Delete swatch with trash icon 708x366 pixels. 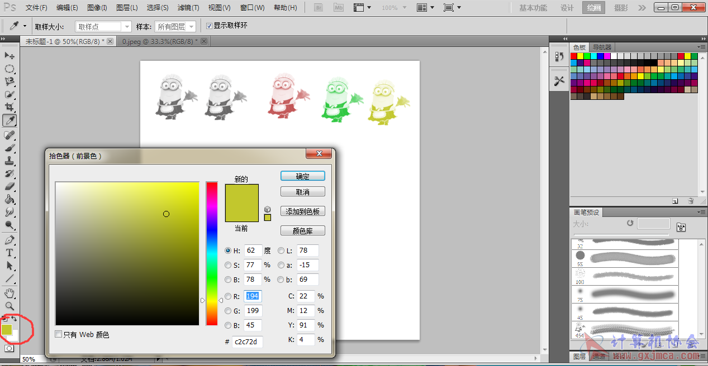pos(691,201)
